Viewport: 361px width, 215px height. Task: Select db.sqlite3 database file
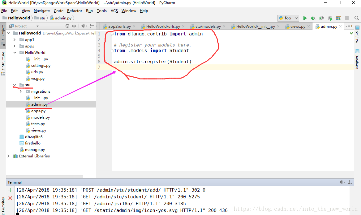pyautogui.click(x=34, y=137)
